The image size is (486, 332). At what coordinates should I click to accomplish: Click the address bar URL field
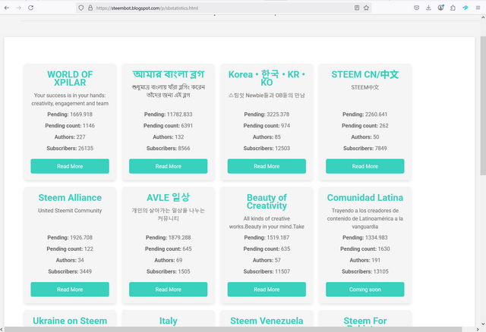tap(223, 8)
